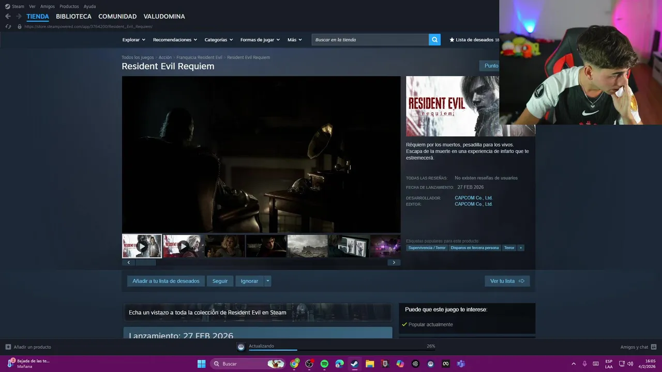662x372 pixels.
Task: Expand the Formas de jugar dropdown
Action: pyautogui.click(x=260, y=40)
